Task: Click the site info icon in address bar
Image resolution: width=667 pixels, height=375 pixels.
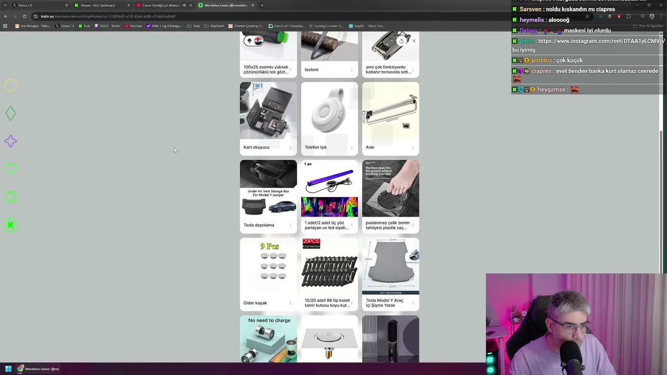Action: click(35, 16)
